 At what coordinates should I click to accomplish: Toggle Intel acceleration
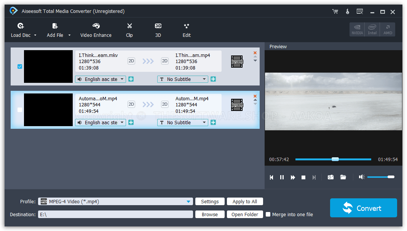tap(372, 30)
